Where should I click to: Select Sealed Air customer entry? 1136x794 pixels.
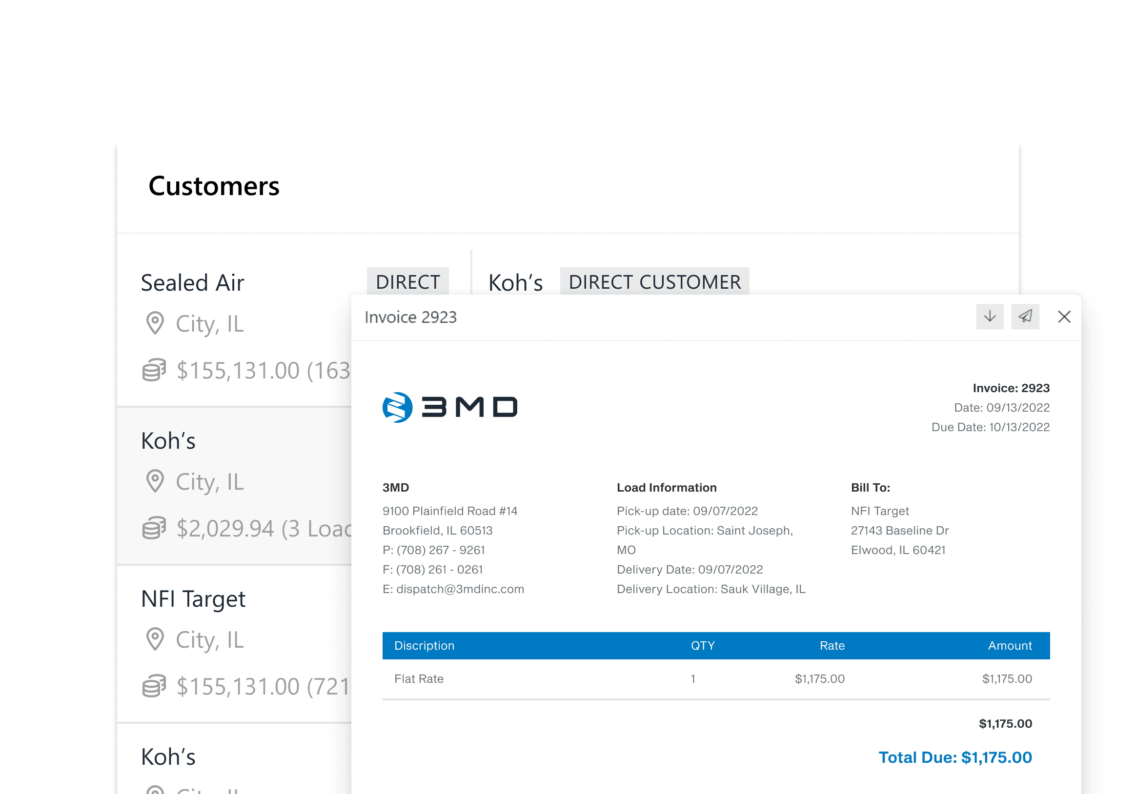click(192, 283)
